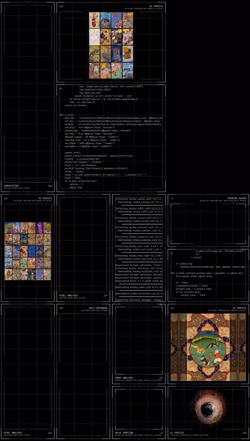This screenshot has width=250, height=441.
Task: Select panel number 693
Action: point(61,6)
